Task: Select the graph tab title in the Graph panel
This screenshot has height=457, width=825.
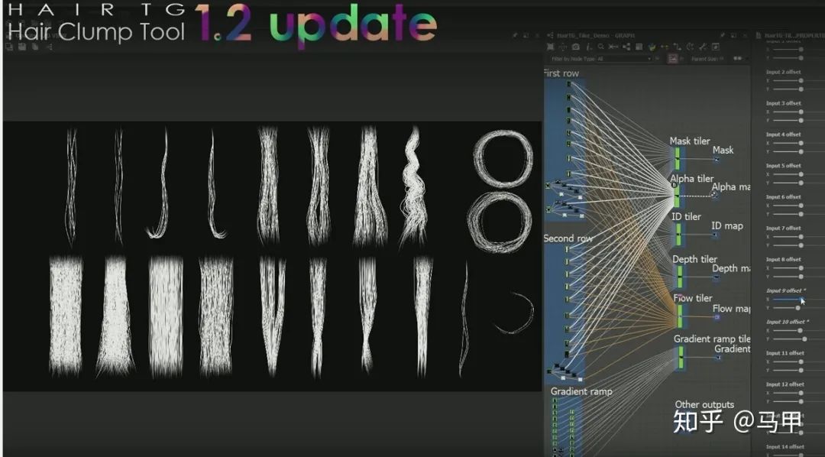Action: [x=596, y=35]
